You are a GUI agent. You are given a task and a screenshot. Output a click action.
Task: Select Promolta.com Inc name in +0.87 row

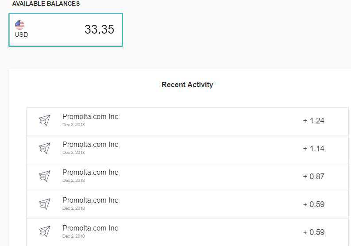click(x=90, y=173)
